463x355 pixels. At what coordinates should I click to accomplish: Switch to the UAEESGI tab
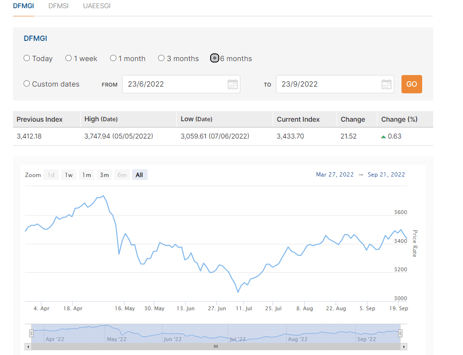96,6
